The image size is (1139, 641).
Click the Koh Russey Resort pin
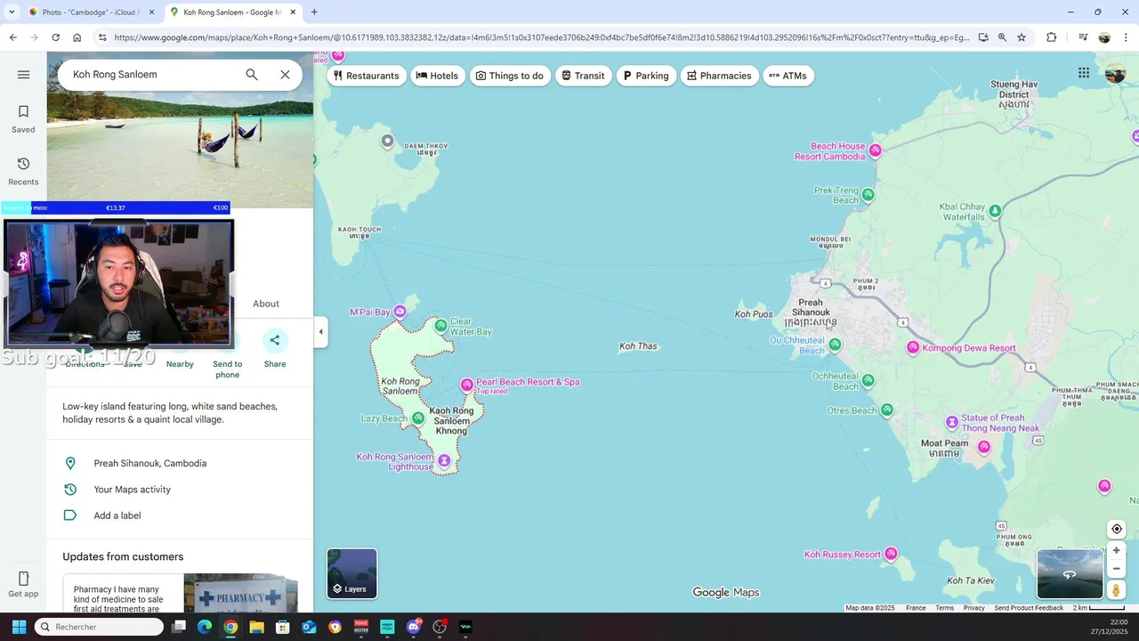click(891, 554)
